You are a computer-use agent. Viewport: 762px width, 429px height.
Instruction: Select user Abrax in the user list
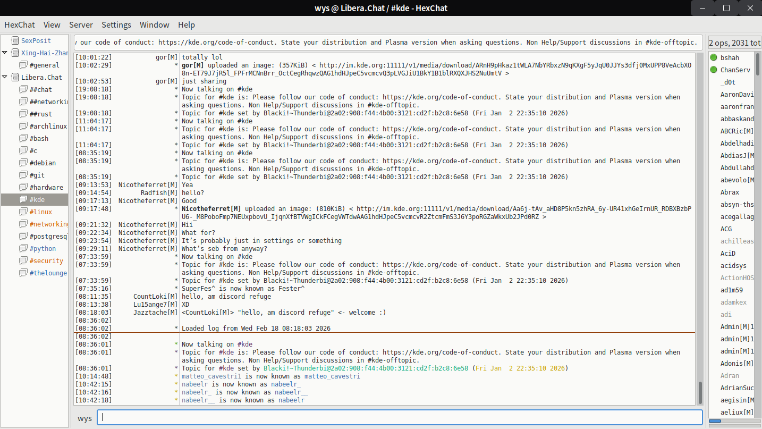coord(730,192)
